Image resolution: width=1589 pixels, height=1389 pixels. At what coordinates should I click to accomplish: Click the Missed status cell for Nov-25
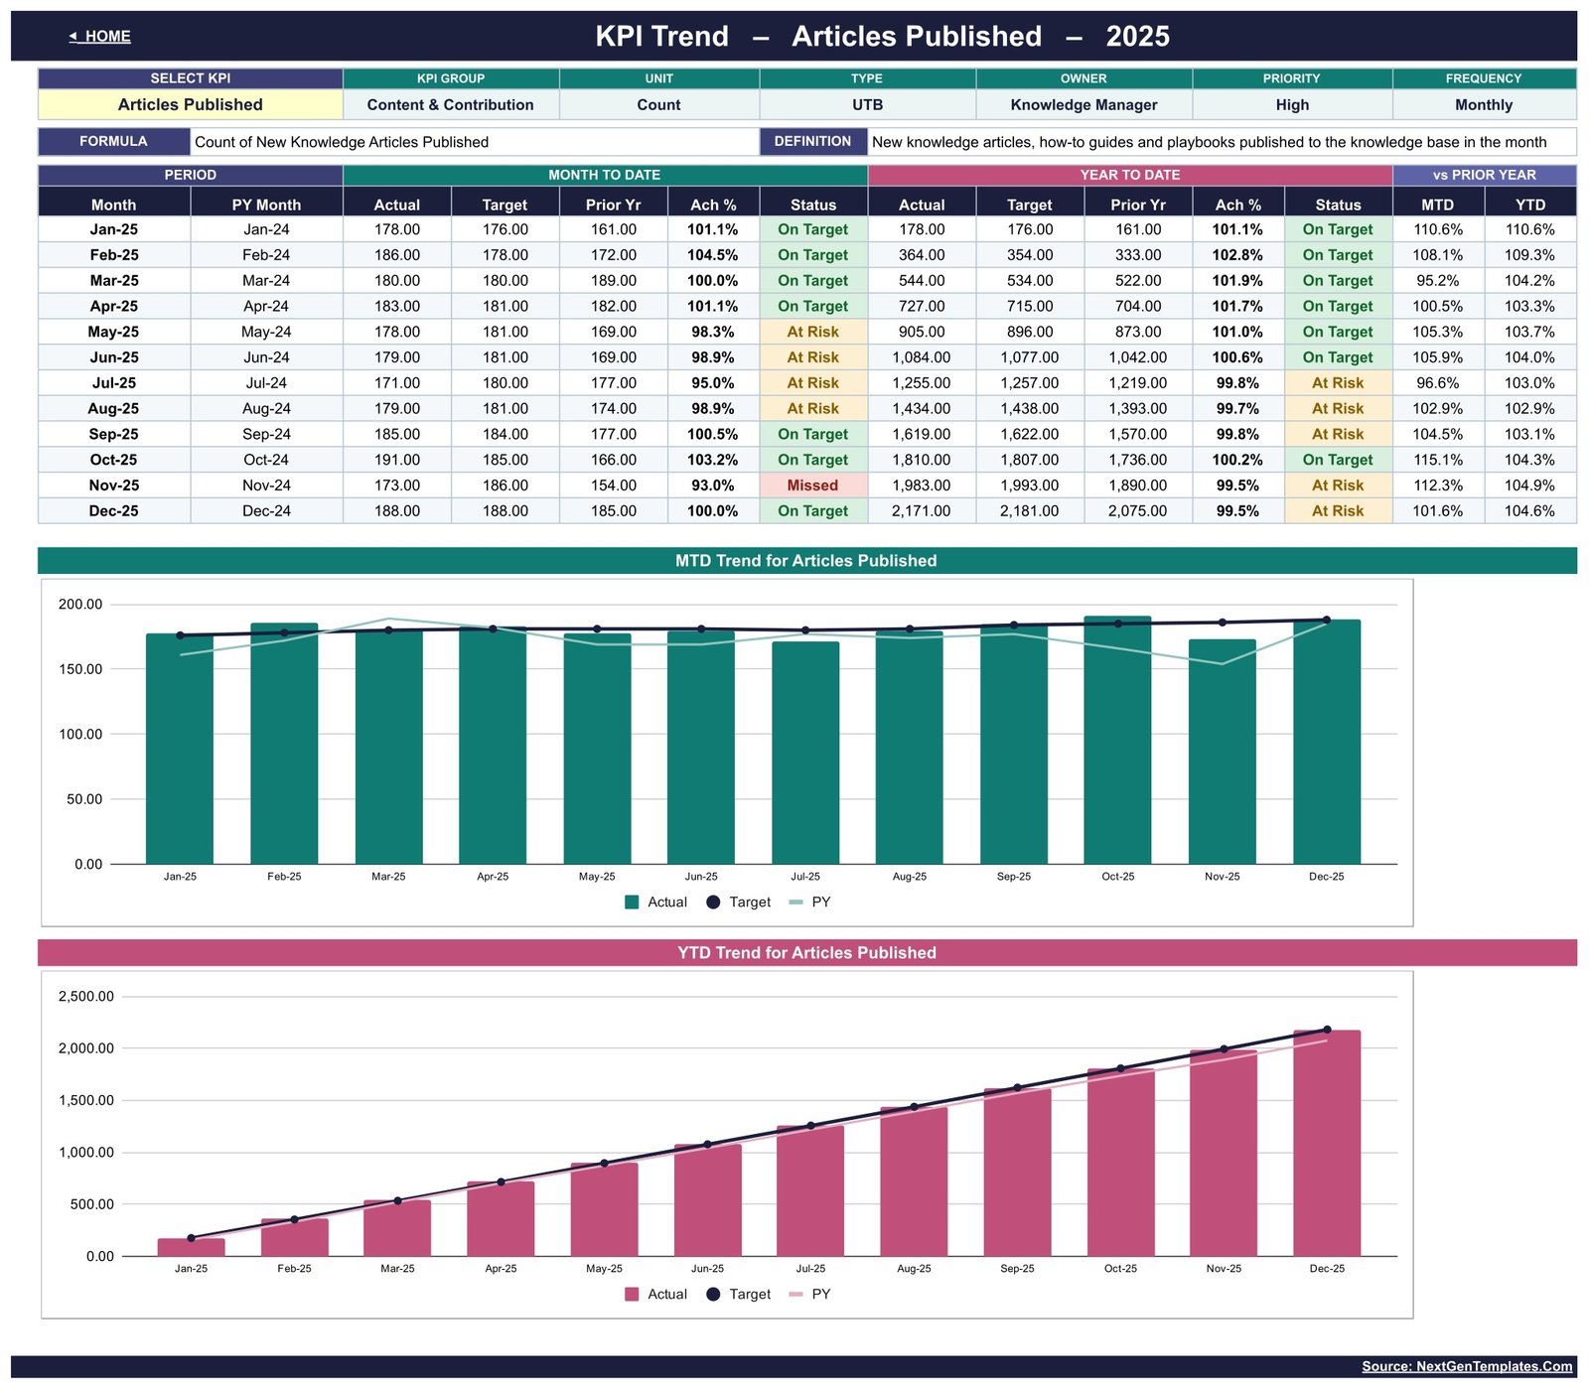point(813,486)
